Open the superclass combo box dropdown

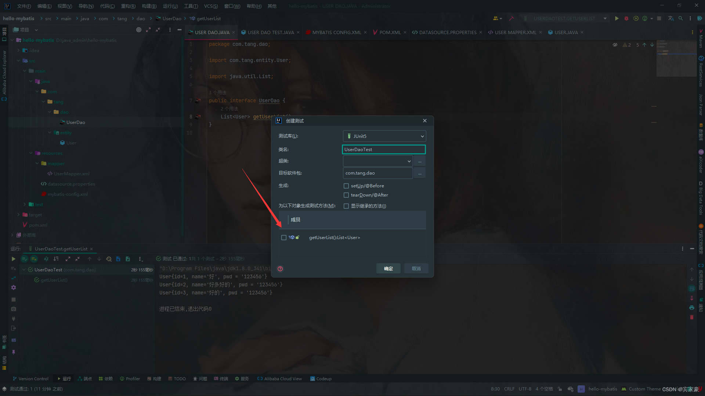point(409,161)
